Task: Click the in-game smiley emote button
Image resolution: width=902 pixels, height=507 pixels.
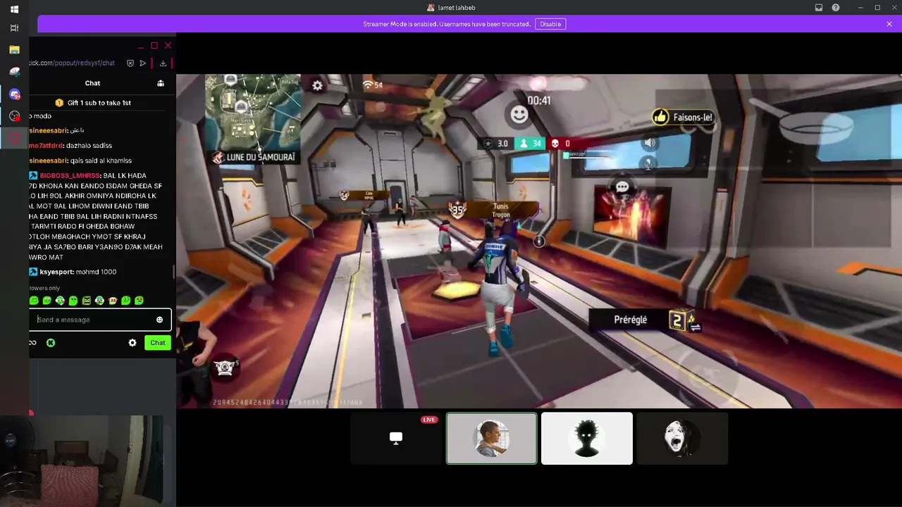Action: (519, 114)
